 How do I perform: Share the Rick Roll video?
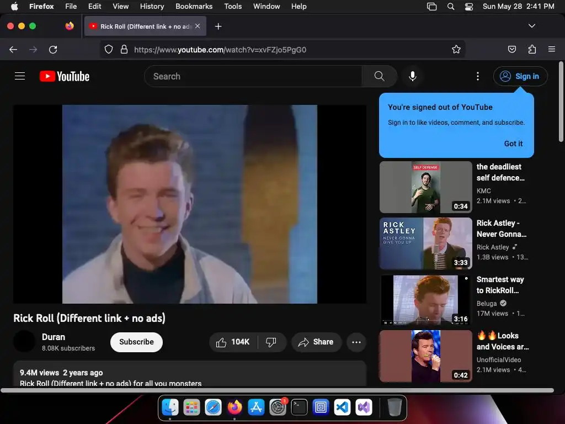[x=316, y=342]
